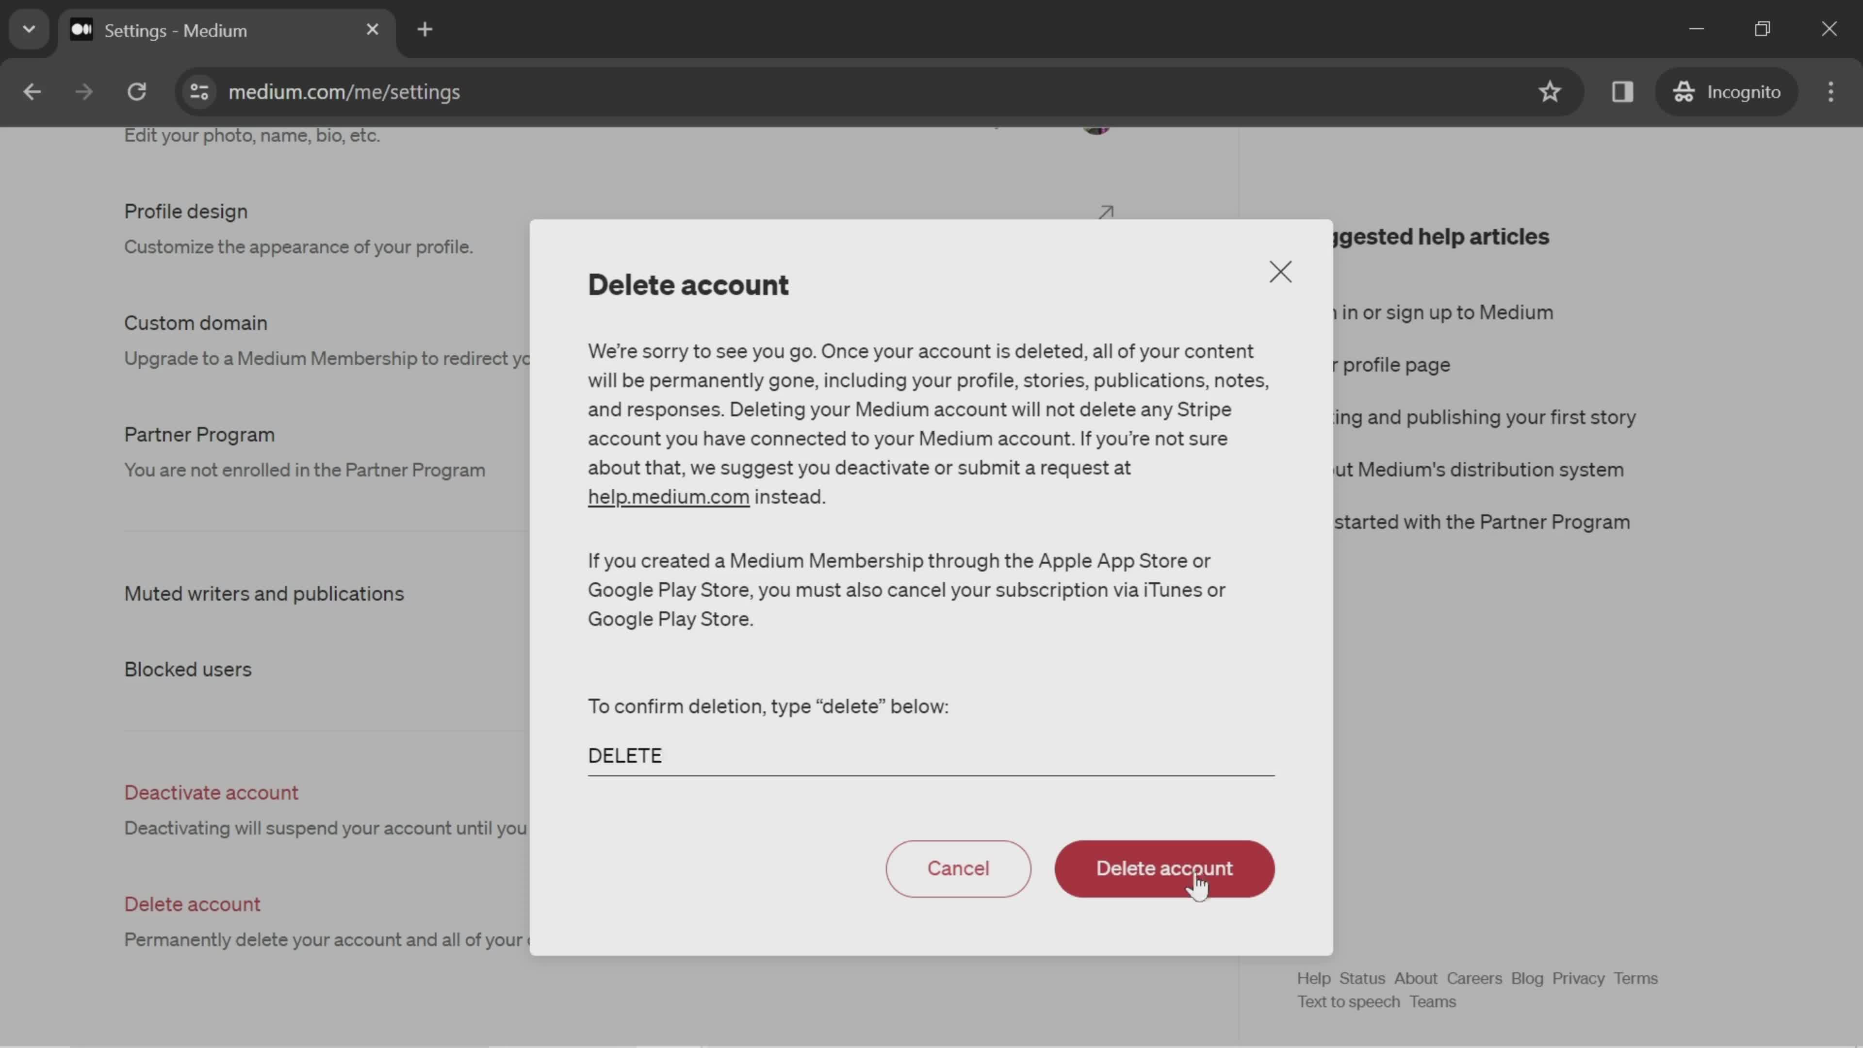The image size is (1863, 1048).
Task: Click the Deactivate account link in settings
Action: tap(211, 792)
